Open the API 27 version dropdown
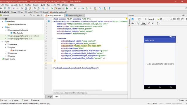187x105 pixels. (161, 19)
